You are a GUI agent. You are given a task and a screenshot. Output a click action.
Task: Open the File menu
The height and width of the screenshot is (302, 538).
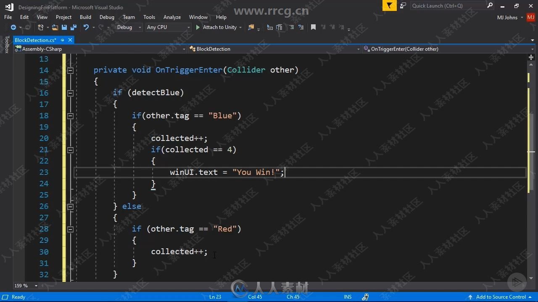8,17
